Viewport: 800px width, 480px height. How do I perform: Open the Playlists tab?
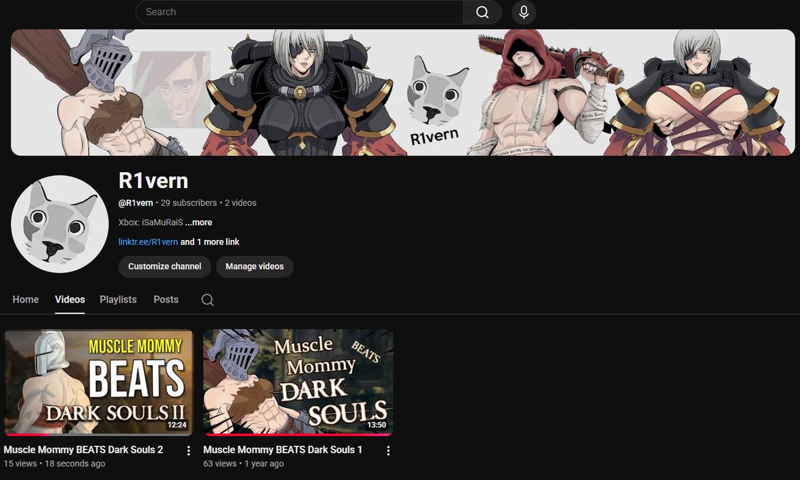pyautogui.click(x=118, y=299)
